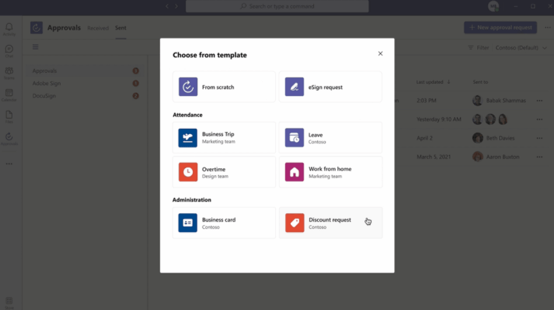This screenshot has height=310, width=554.
Task: Expand the Contoso (Default) dropdown
Action: pyautogui.click(x=520, y=48)
